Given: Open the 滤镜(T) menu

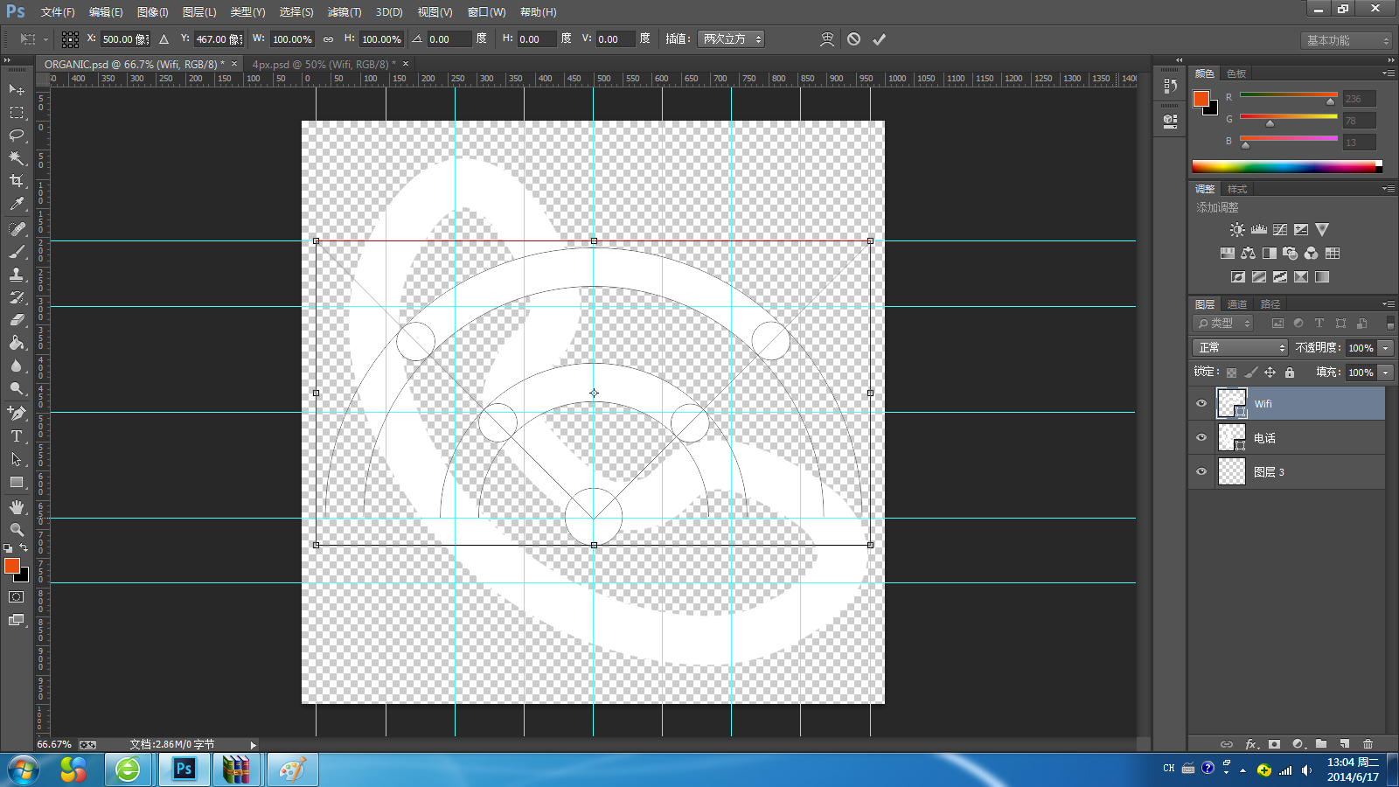Looking at the screenshot, I should click(345, 12).
